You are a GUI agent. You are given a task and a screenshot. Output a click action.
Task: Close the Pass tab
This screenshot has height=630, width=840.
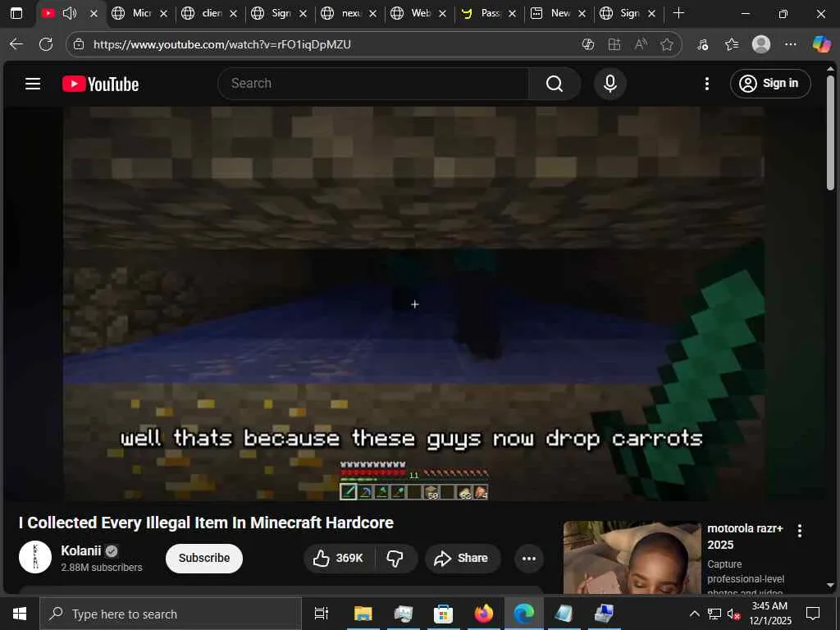point(512,14)
